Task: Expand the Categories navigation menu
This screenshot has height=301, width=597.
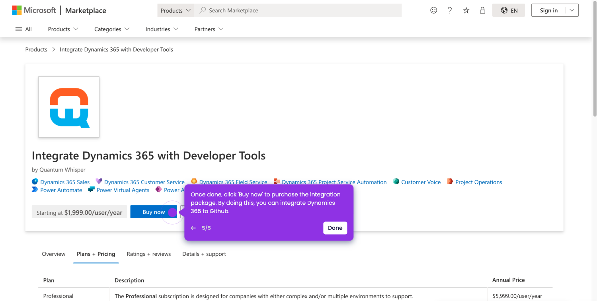Action: [112, 29]
